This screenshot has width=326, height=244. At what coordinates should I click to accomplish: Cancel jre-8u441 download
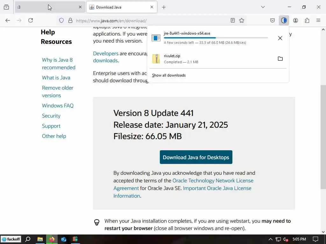[x=280, y=38]
